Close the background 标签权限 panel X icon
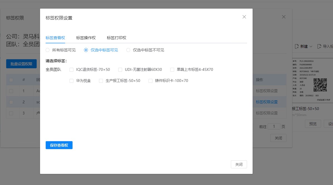333x185 pixels. point(284,17)
